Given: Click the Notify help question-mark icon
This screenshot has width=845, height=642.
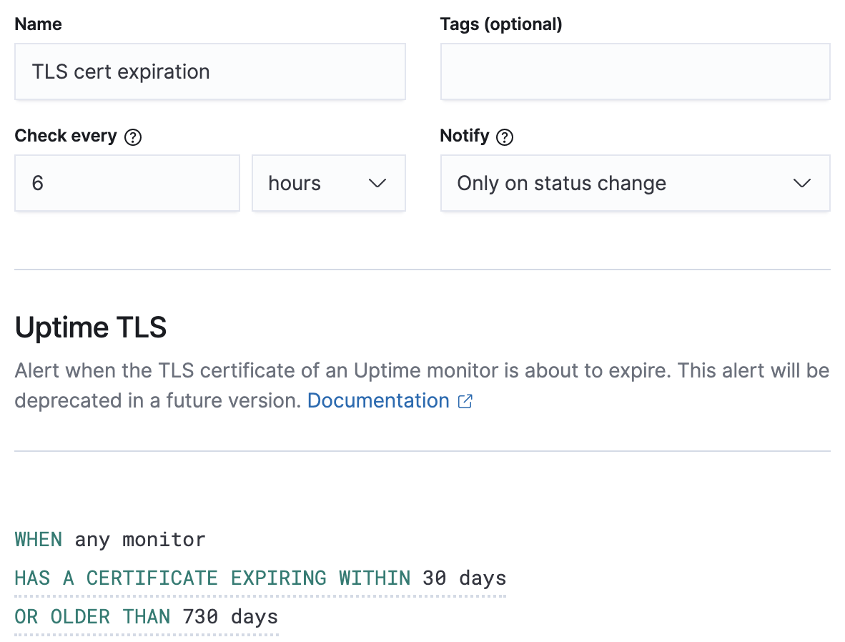Looking at the screenshot, I should [505, 137].
